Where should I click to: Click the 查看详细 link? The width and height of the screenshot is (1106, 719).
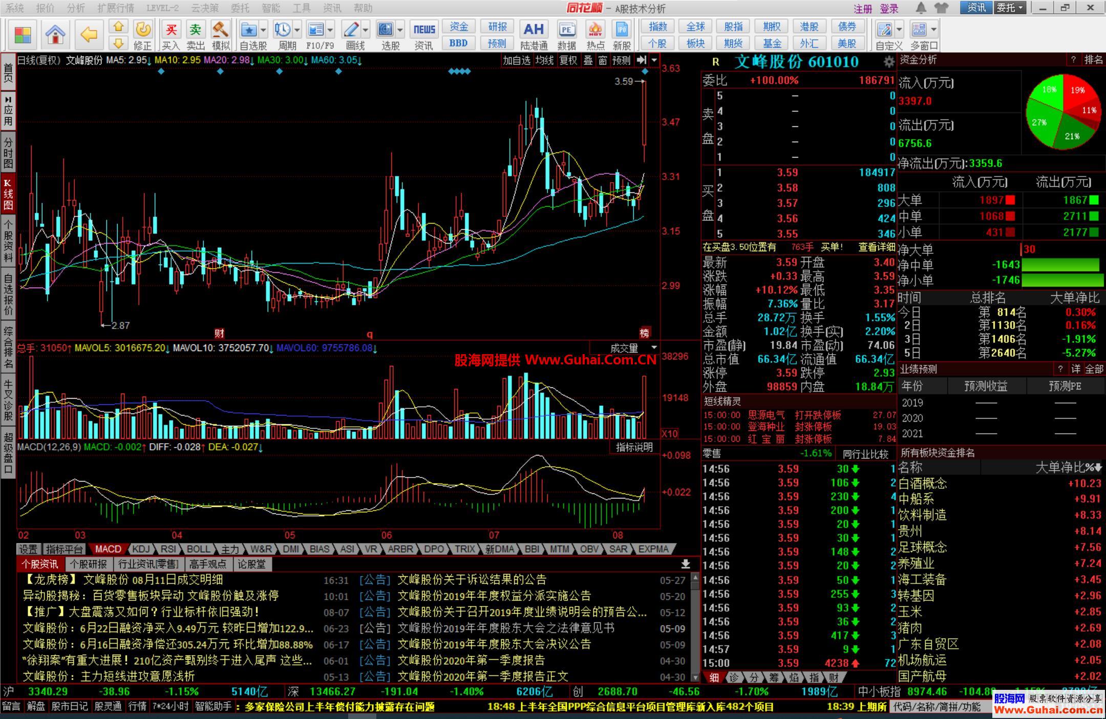877,247
